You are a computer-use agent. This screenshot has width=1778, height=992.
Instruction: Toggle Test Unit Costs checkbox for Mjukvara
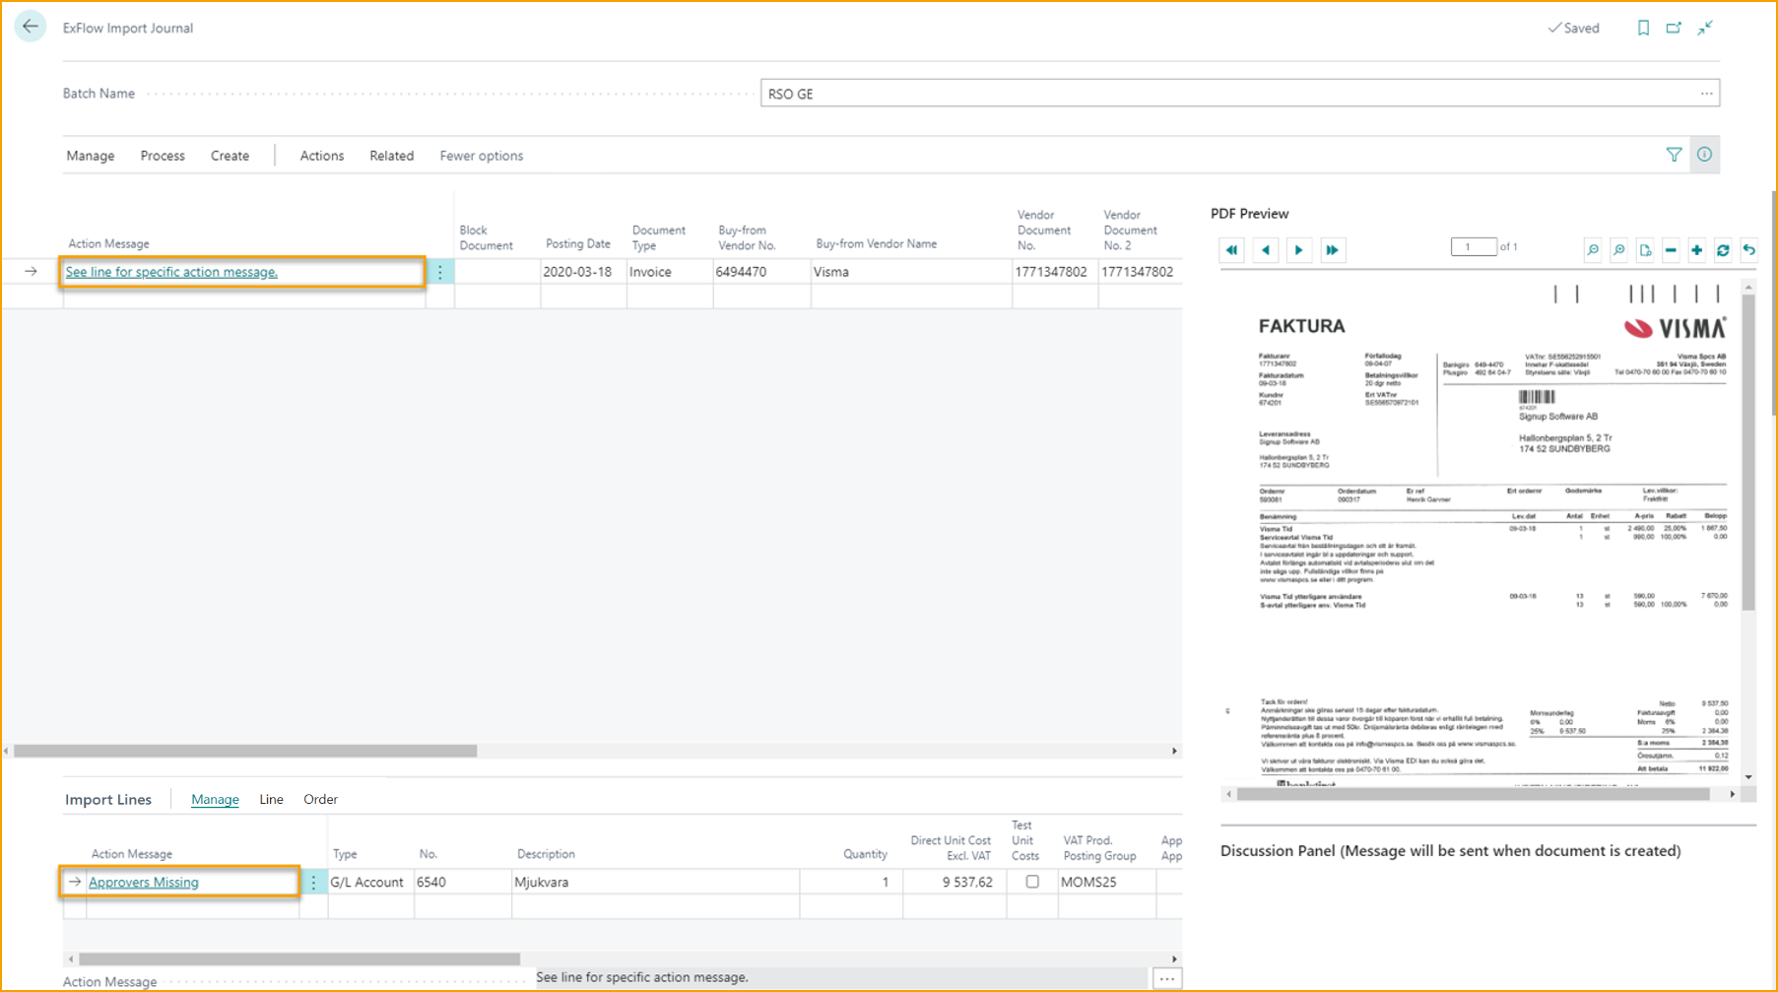click(x=1032, y=882)
